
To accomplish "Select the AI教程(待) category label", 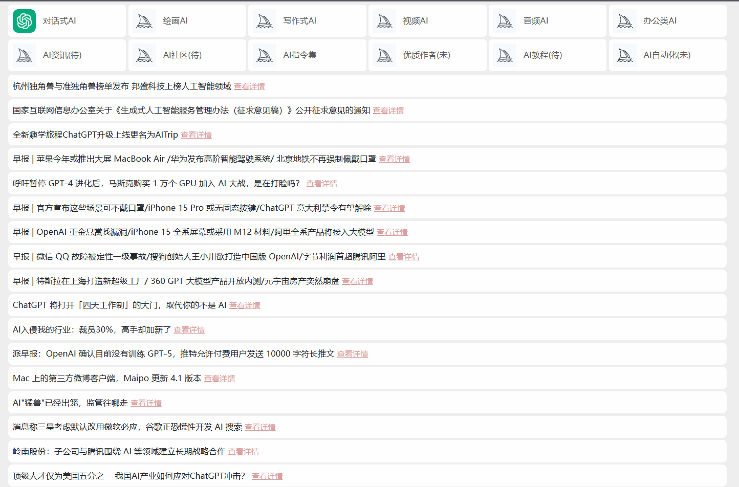I will click(x=542, y=55).
